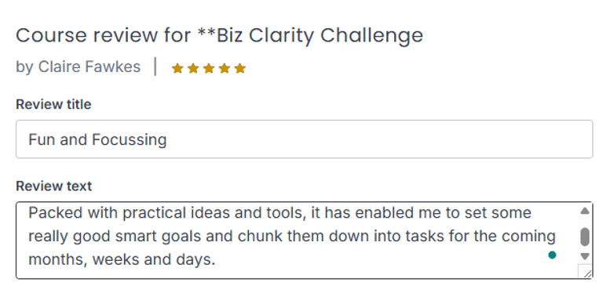Viewport: 603px width, 289px height.
Task: Click the first gold rating star
Action: [x=177, y=68]
